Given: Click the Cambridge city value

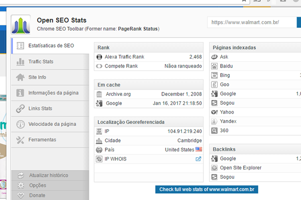Looking at the screenshot, I should tap(190, 140).
